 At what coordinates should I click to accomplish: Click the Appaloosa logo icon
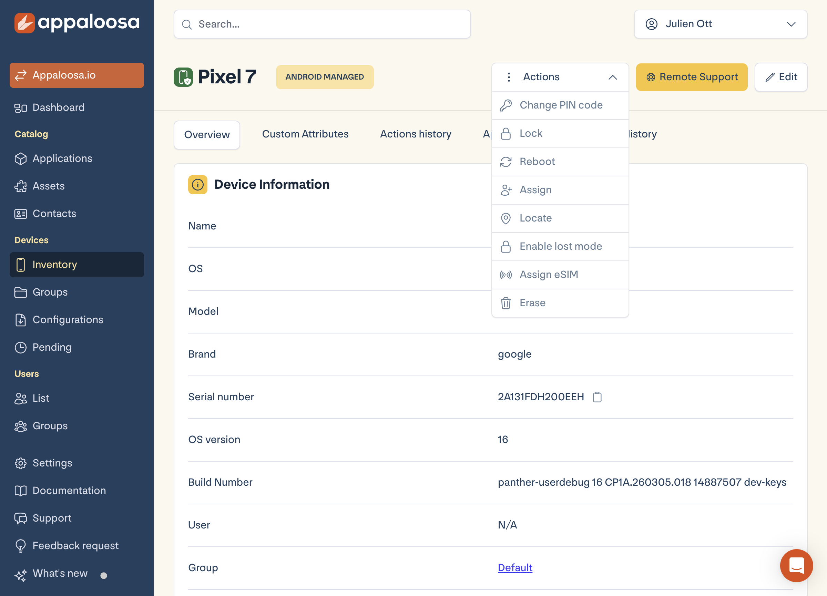(24, 23)
